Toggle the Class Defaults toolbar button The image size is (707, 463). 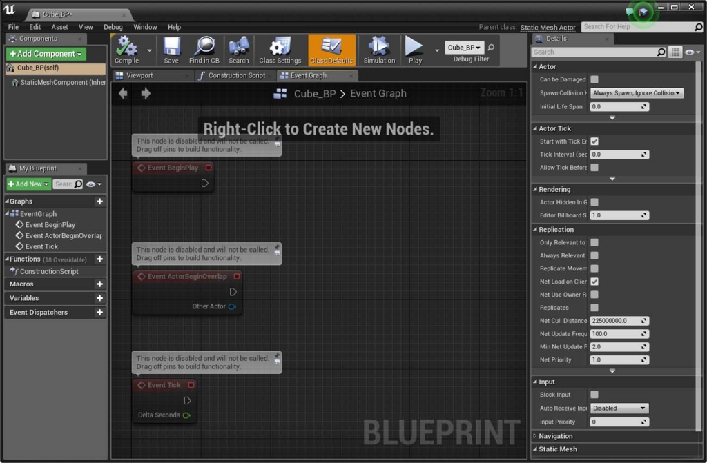tap(332, 50)
